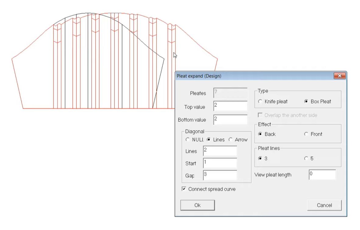Click the Start value field

click(220, 163)
